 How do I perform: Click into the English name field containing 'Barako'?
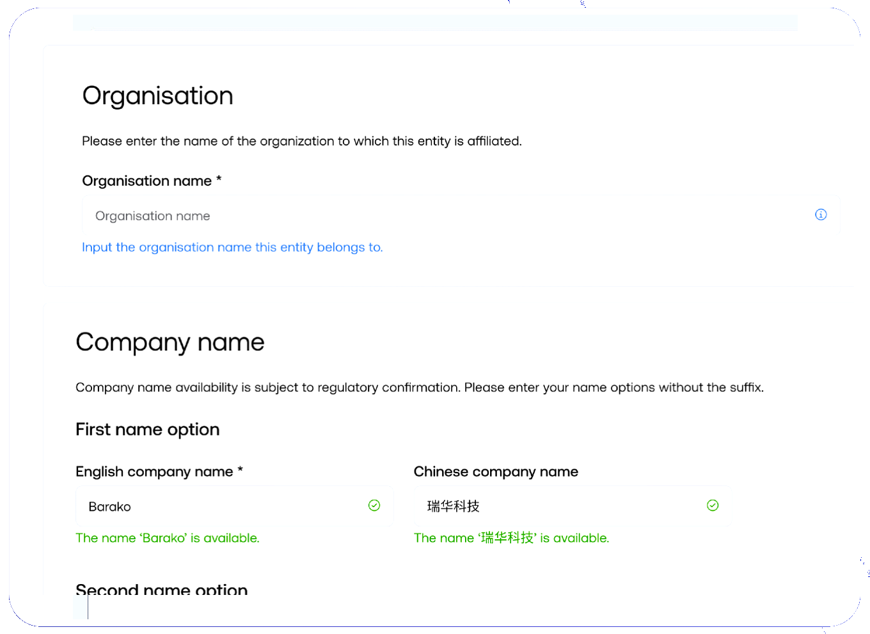pos(224,507)
